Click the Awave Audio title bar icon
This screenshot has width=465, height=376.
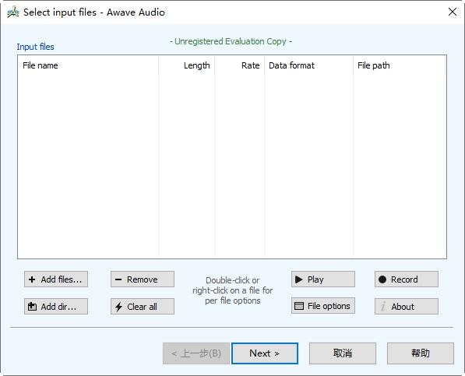pyautogui.click(x=13, y=12)
